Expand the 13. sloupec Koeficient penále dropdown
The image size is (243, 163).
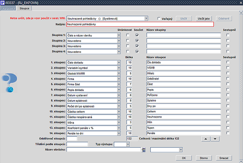[x=119, y=128]
